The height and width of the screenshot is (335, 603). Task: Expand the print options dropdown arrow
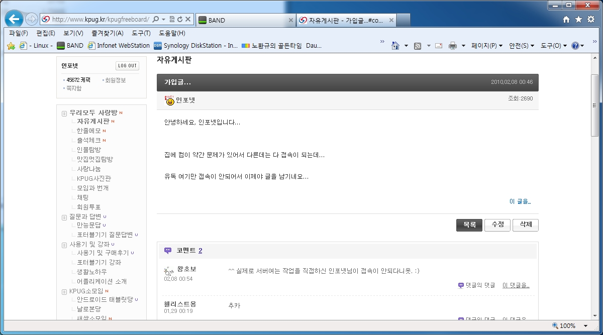pos(463,46)
